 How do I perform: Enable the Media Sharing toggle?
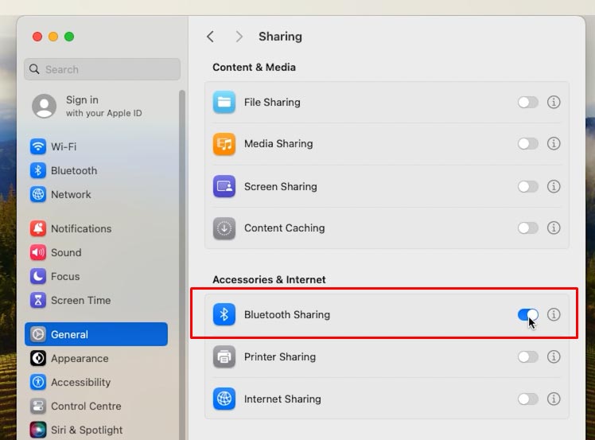pos(528,143)
